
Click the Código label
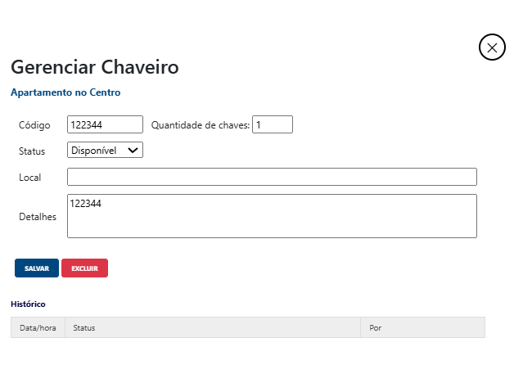34,125
